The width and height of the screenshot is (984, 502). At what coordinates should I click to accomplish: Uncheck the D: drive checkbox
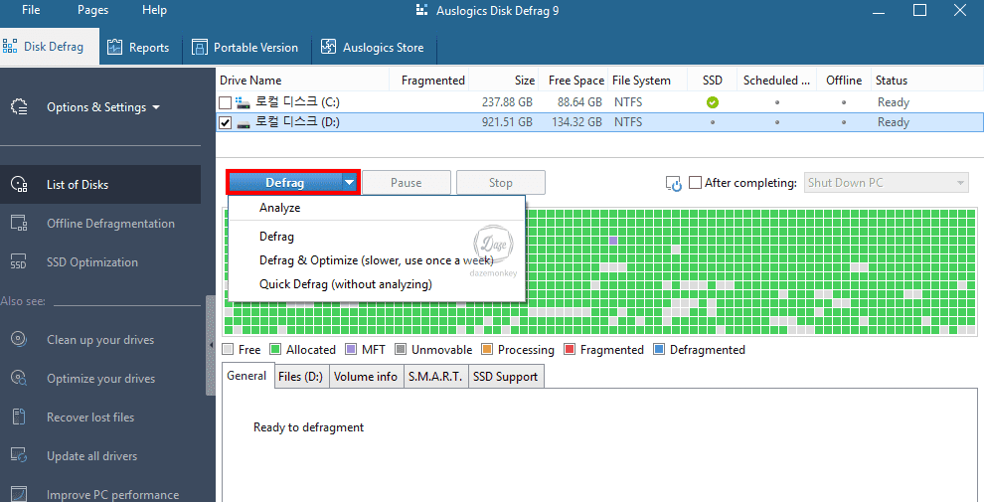(225, 122)
